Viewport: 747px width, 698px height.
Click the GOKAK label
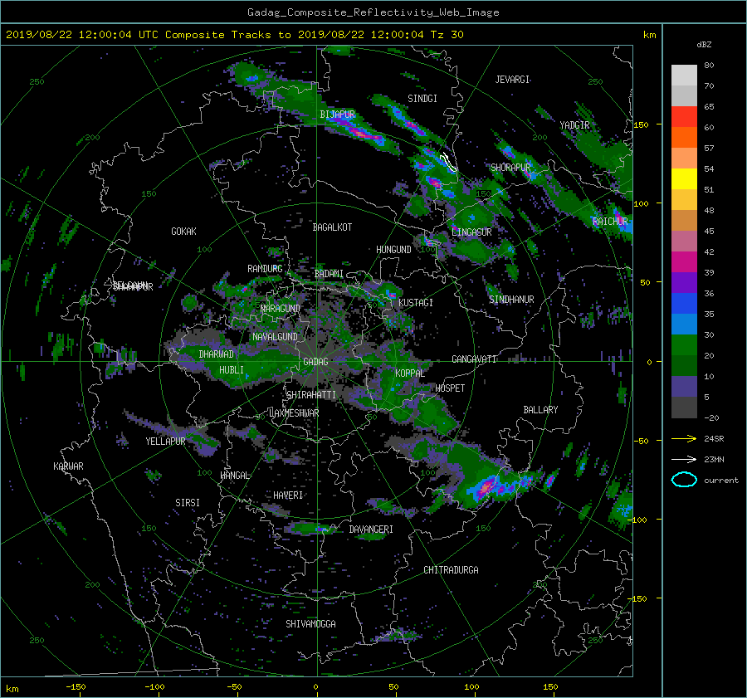183,232
